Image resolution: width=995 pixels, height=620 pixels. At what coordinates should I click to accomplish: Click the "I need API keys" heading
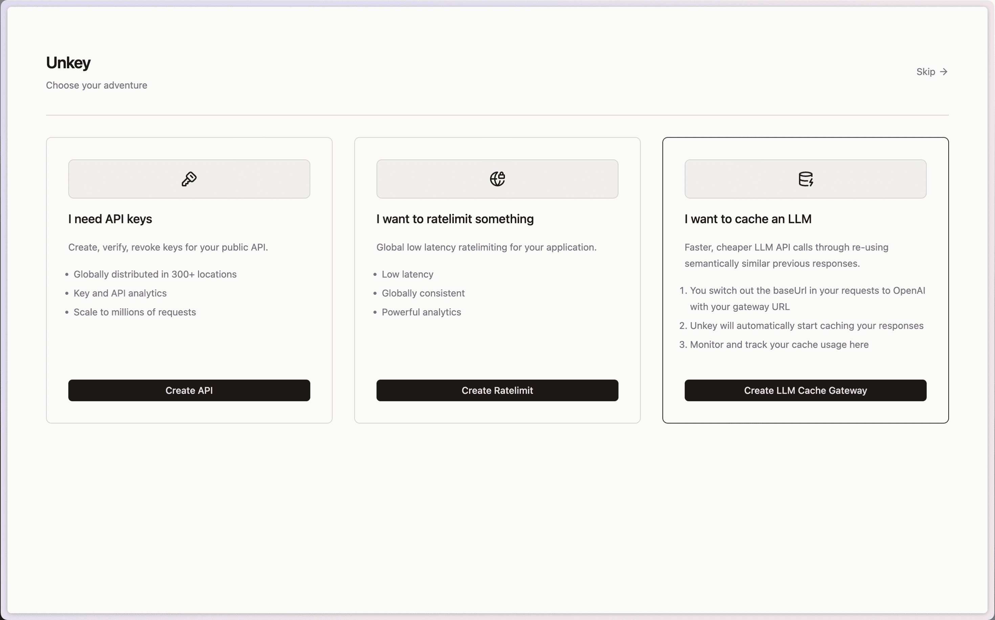click(110, 219)
